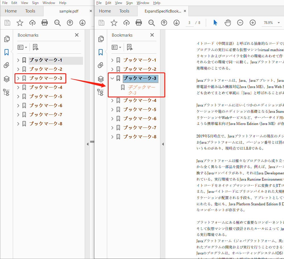The height and width of the screenshot is (259, 284).
Task: Go to the next page in the sample.pdf window
Action: [x=82, y=23]
